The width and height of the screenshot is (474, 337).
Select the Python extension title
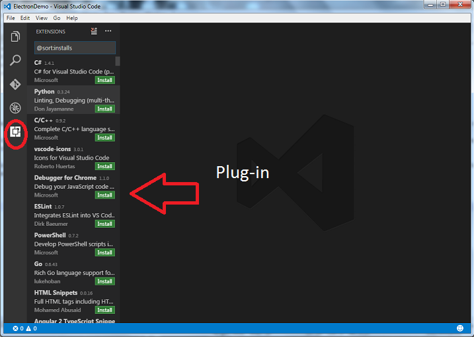[x=44, y=91]
